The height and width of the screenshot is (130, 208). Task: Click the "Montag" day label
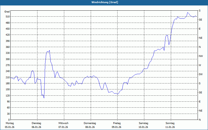10,123
